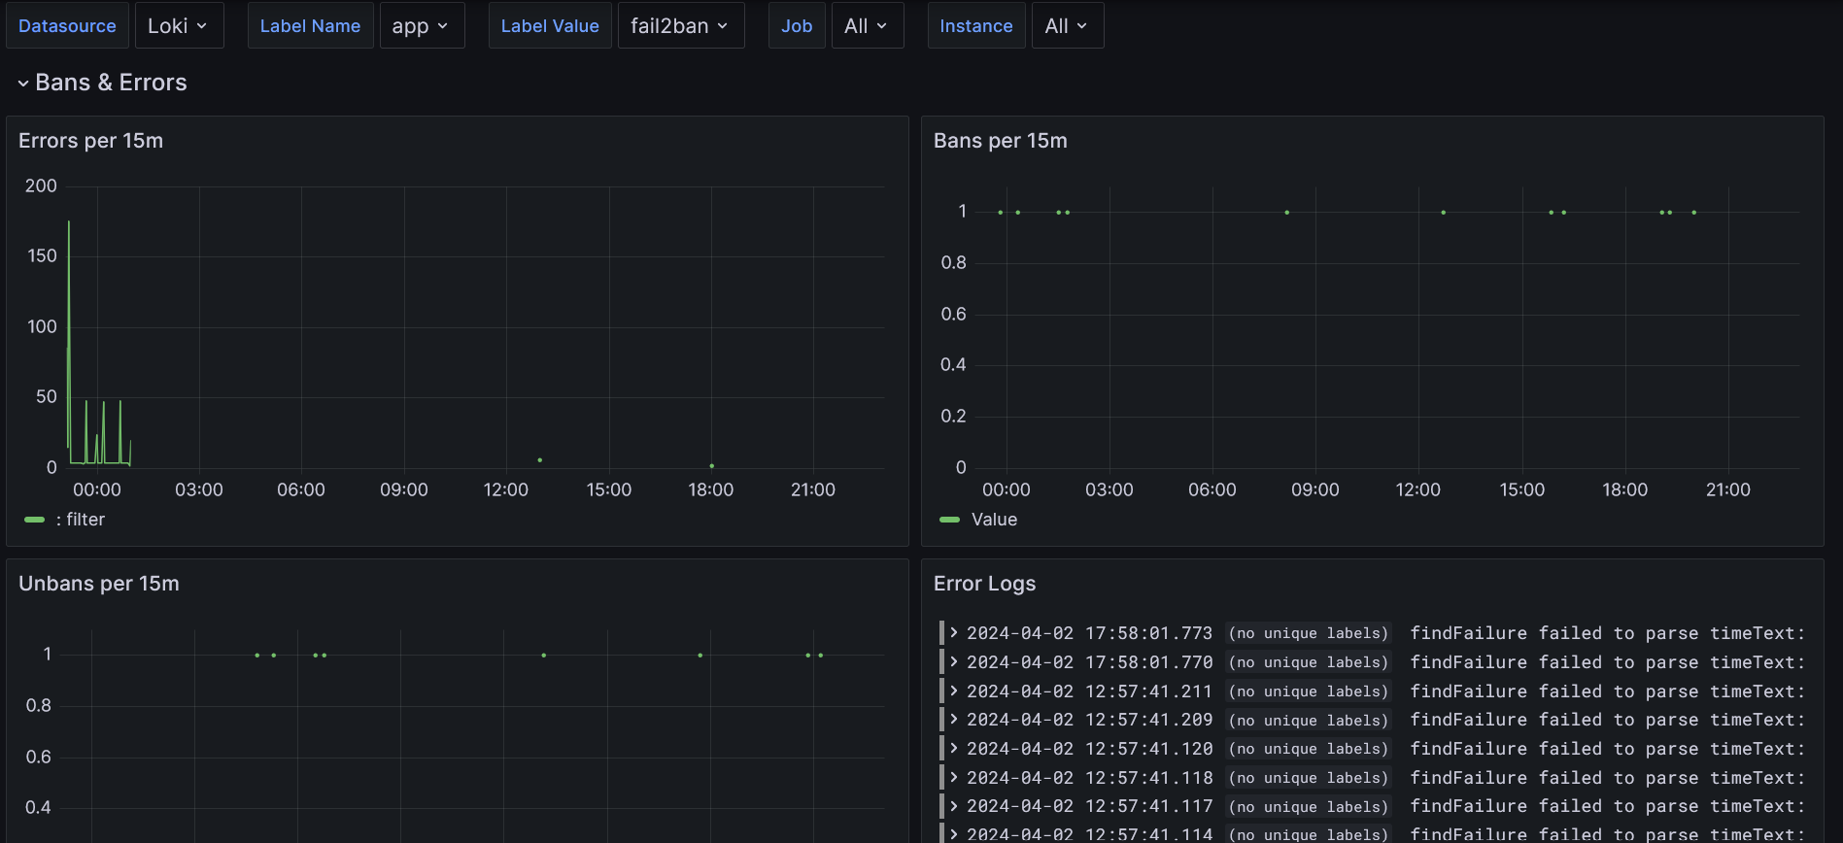Screen dimensions: 1843x843
Task: Click green color swatch of Value legend
Action: point(949,520)
